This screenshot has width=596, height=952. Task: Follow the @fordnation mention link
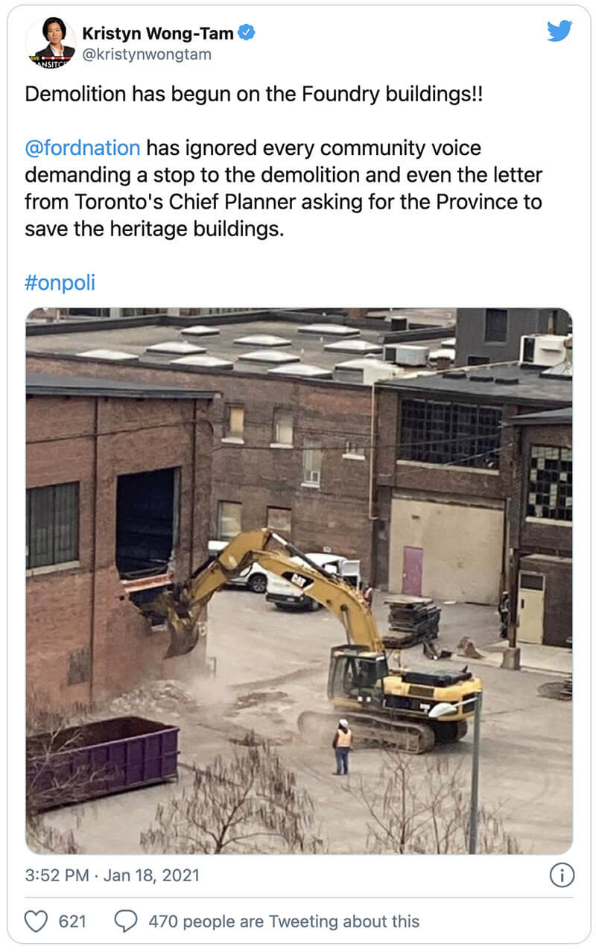pyautogui.click(x=83, y=147)
